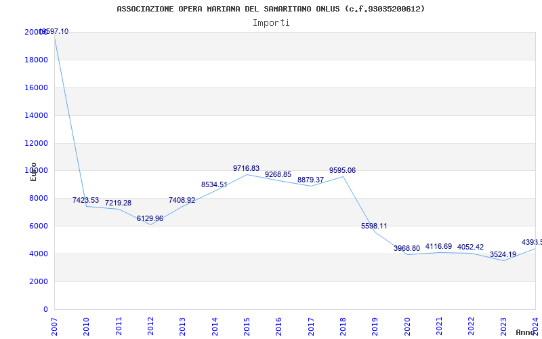Click the 2010 x-axis year label
542x339 pixels.
pos(87,327)
